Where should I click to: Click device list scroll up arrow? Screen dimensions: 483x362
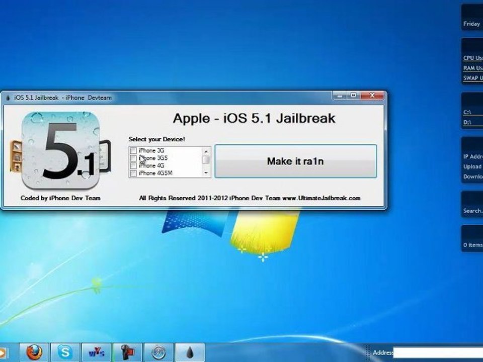(206, 151)
